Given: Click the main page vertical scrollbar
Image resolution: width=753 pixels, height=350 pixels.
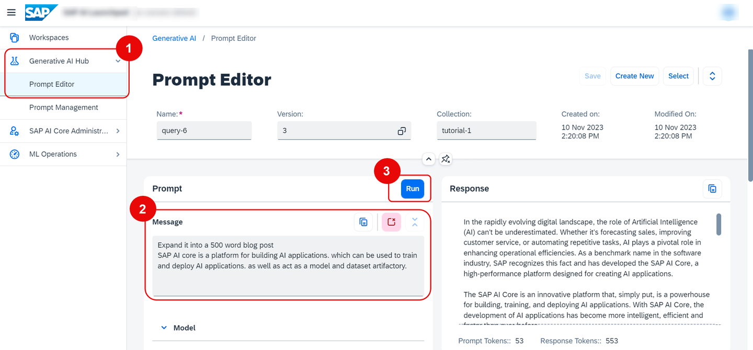Looking at the screenshot, I should coord(750,115).
